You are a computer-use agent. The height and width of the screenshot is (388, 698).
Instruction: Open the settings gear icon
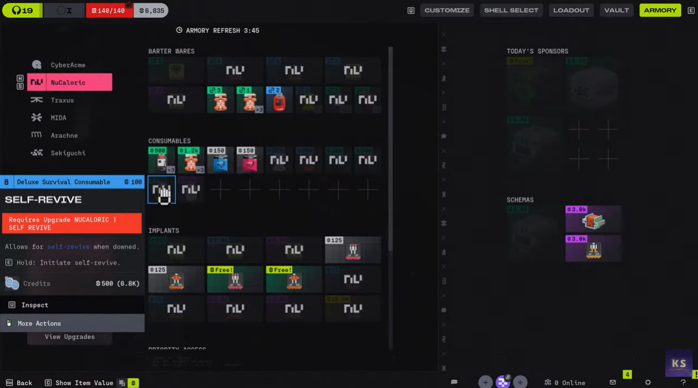648,382
